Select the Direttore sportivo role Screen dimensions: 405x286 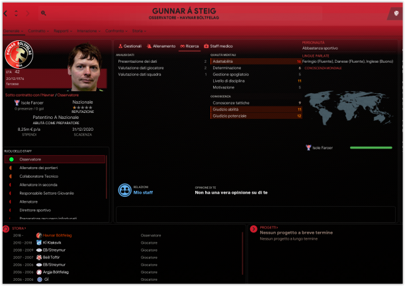click(55, 211)
